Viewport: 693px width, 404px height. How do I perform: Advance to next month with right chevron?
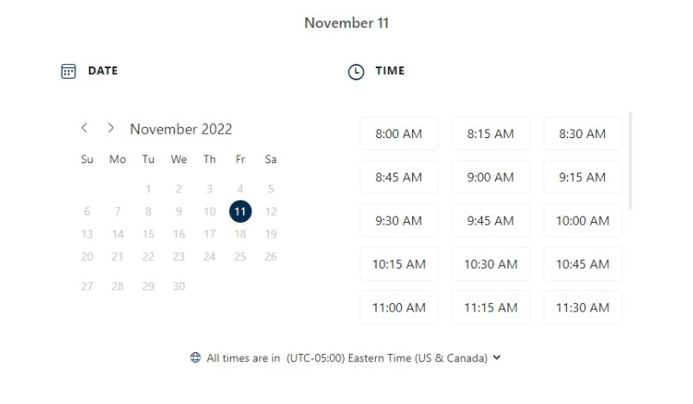(x=111, y=128)
